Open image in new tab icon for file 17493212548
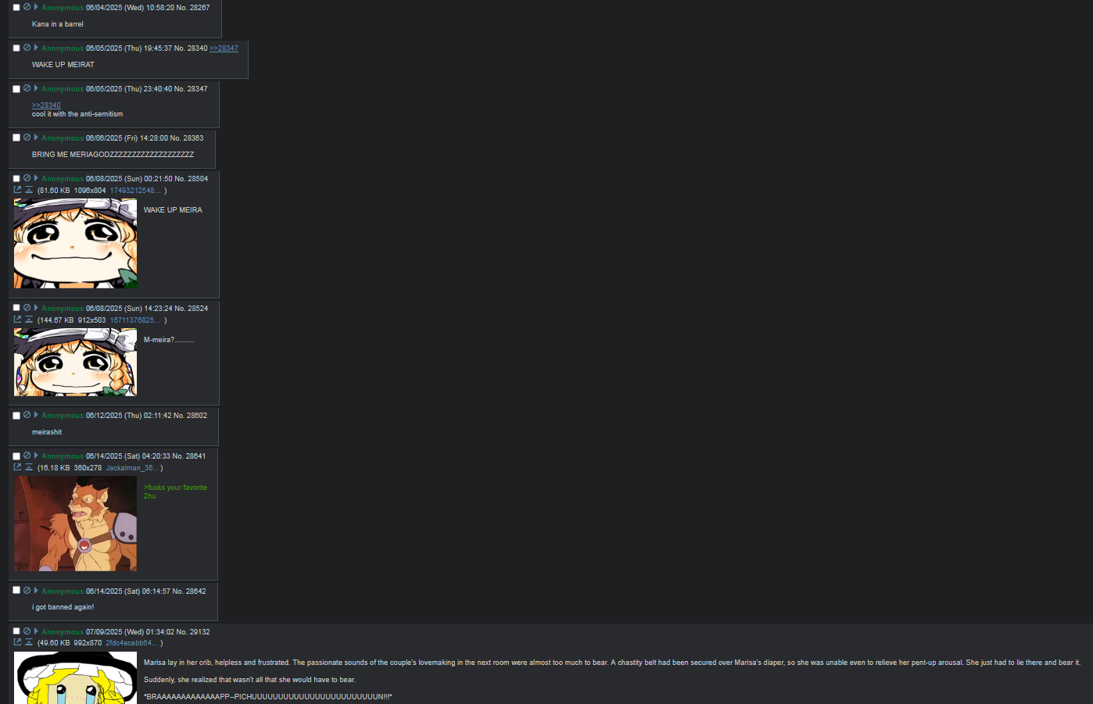 tap(17, 190)
